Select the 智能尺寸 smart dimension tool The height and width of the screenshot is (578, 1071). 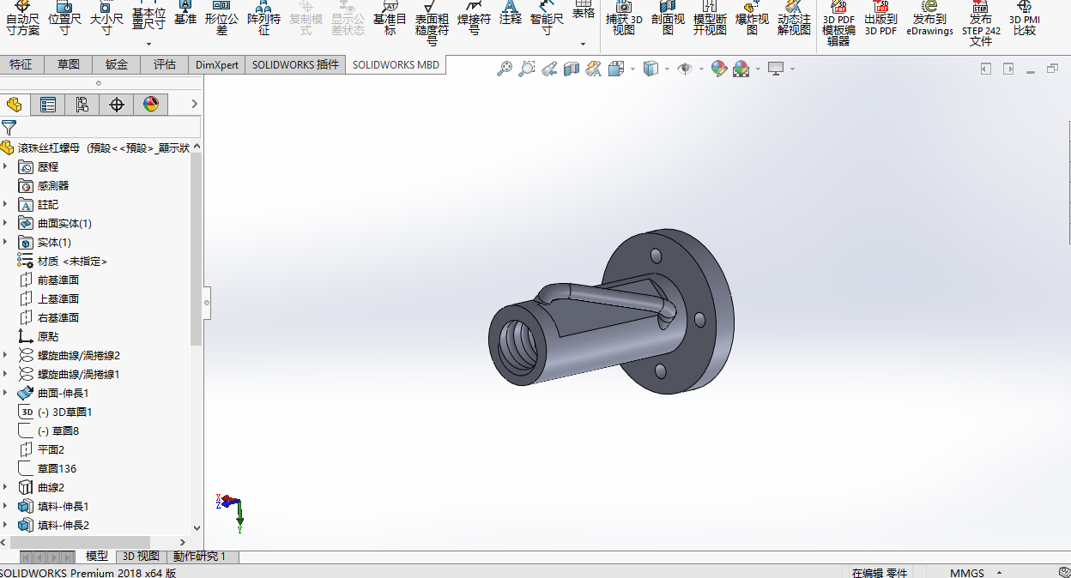click(x=547, y=18)
